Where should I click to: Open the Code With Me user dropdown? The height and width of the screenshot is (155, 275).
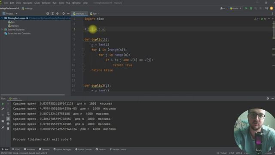click(x=222, y=8)
